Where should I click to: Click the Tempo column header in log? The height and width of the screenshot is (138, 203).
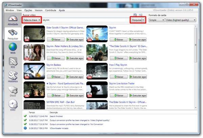pyautogui.click(x=32, y=113)
